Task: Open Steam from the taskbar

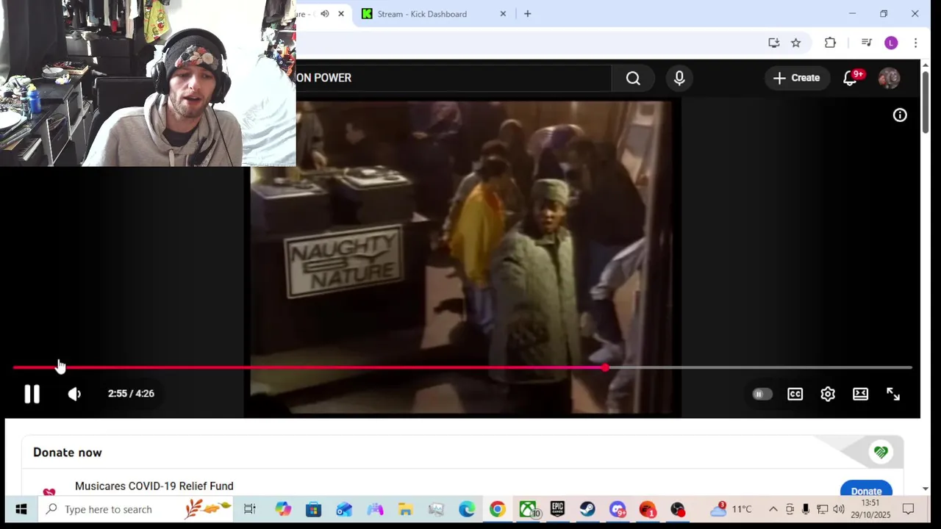Action: 587,509
